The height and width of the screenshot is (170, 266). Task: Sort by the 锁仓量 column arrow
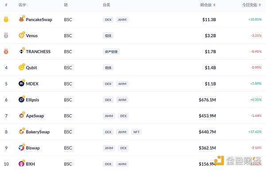point(214,5)
